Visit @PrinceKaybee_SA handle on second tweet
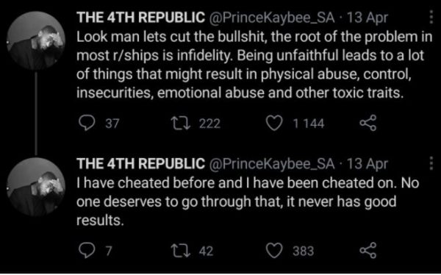The image size is (441, 275). pyautogui.click(x=271, y=164)
